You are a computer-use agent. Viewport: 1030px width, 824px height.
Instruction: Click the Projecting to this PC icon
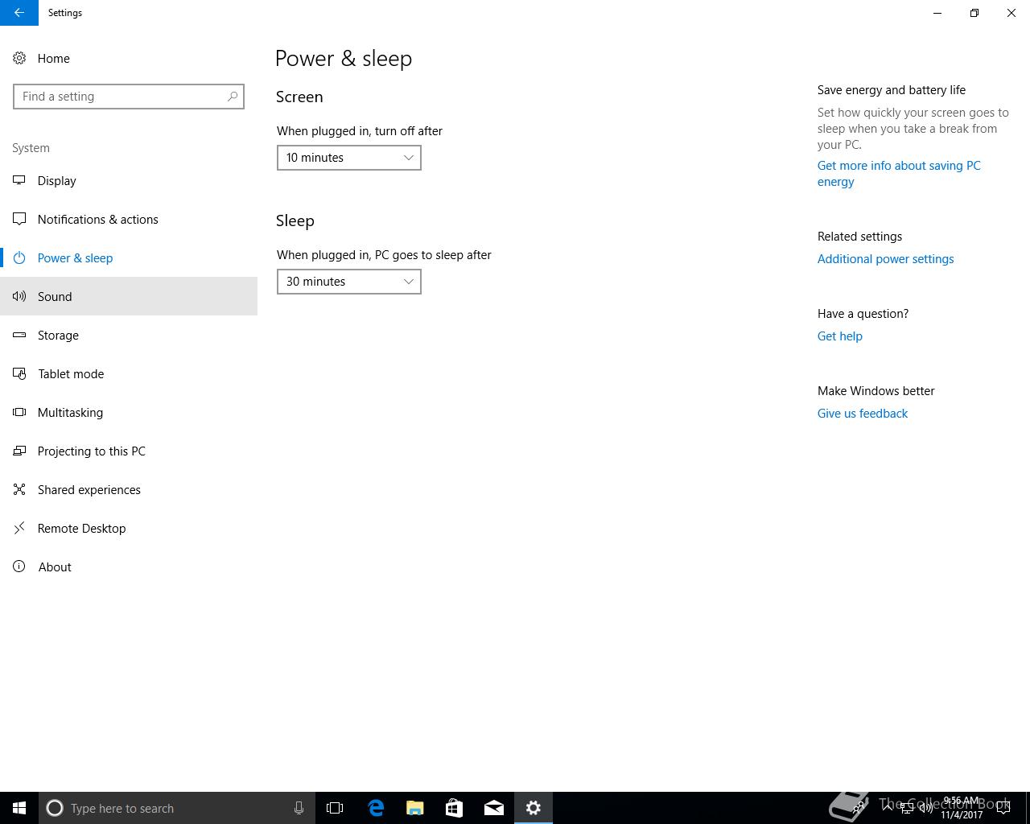click(19, 451)
